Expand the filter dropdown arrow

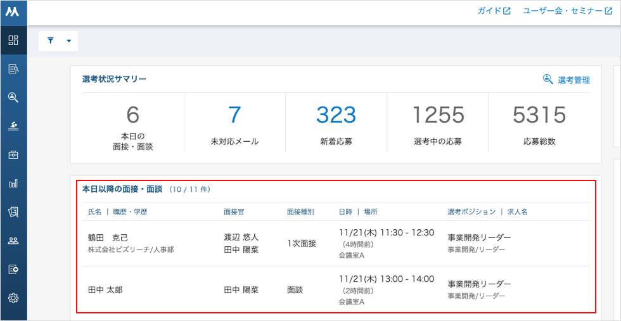69,41
